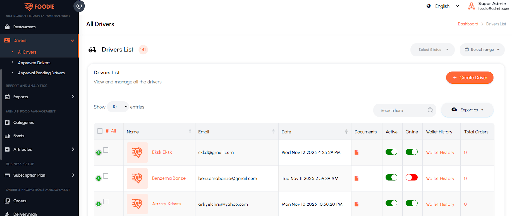This screenshot has height=216, width=512.
Task: Click the globe language icon
Action: pos(428,6)
